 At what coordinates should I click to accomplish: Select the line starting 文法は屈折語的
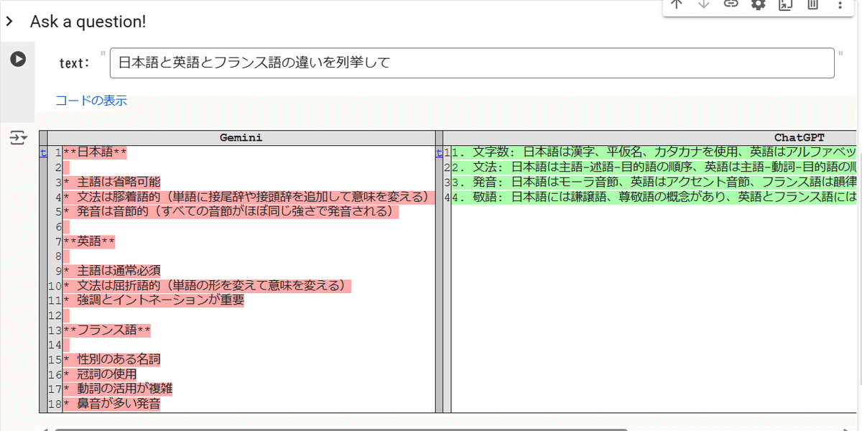click(207, 286)
